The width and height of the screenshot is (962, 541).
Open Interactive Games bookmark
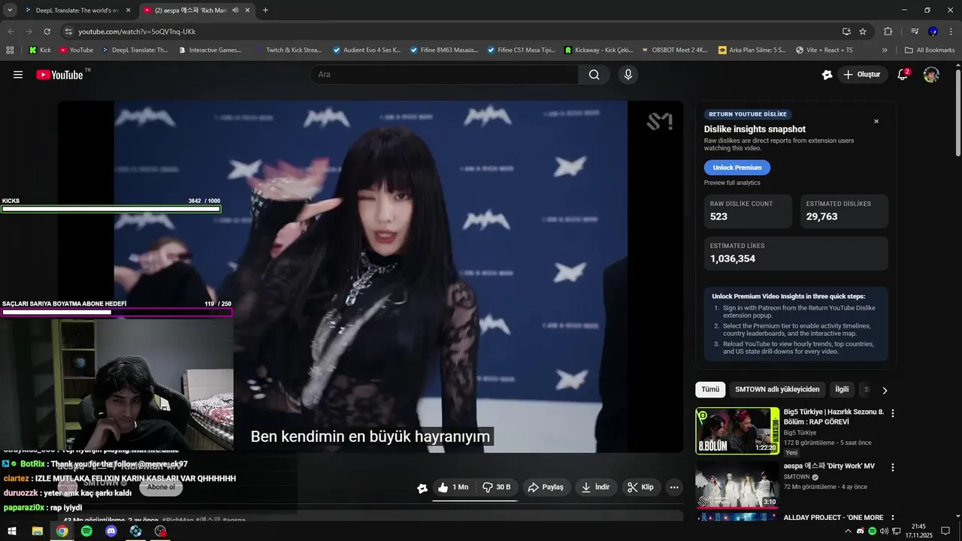(210, 50)
